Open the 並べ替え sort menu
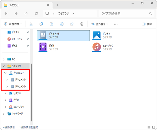 [x=99, y=24]
